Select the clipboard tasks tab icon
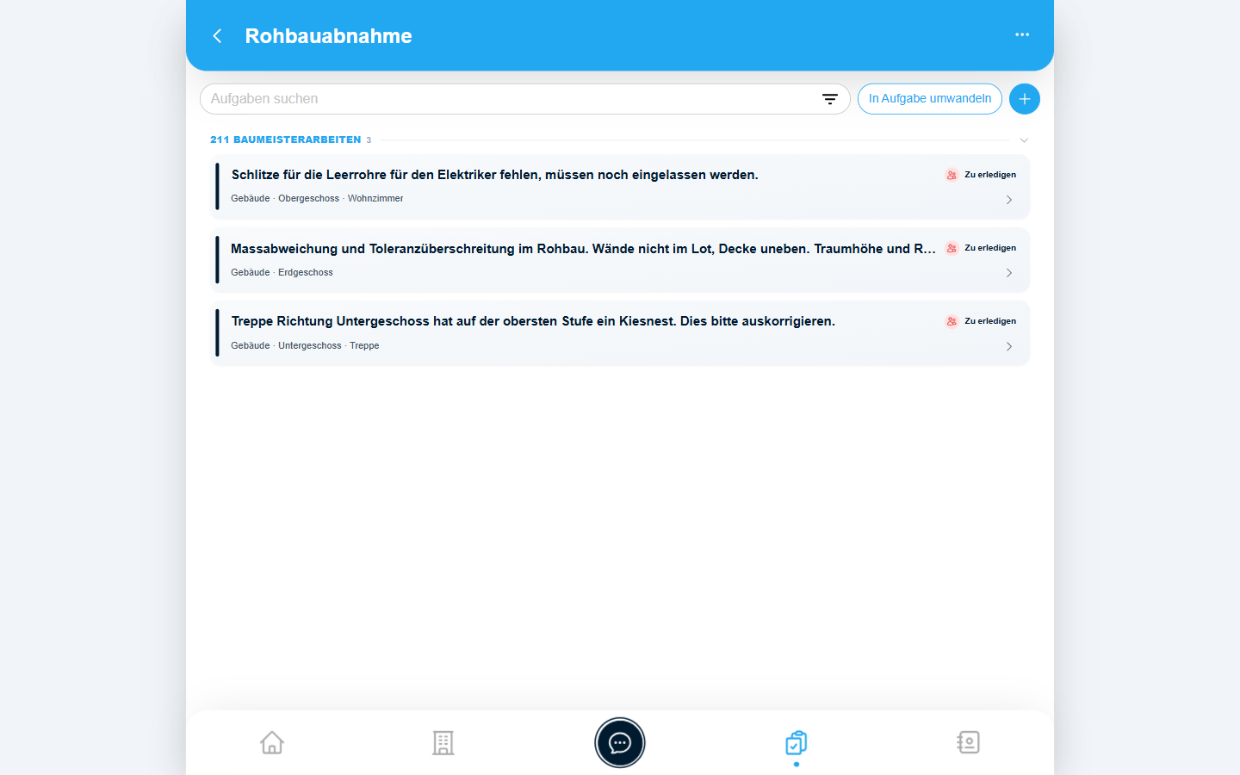Screen dimensions: 1240x775 tap(797, 743)
